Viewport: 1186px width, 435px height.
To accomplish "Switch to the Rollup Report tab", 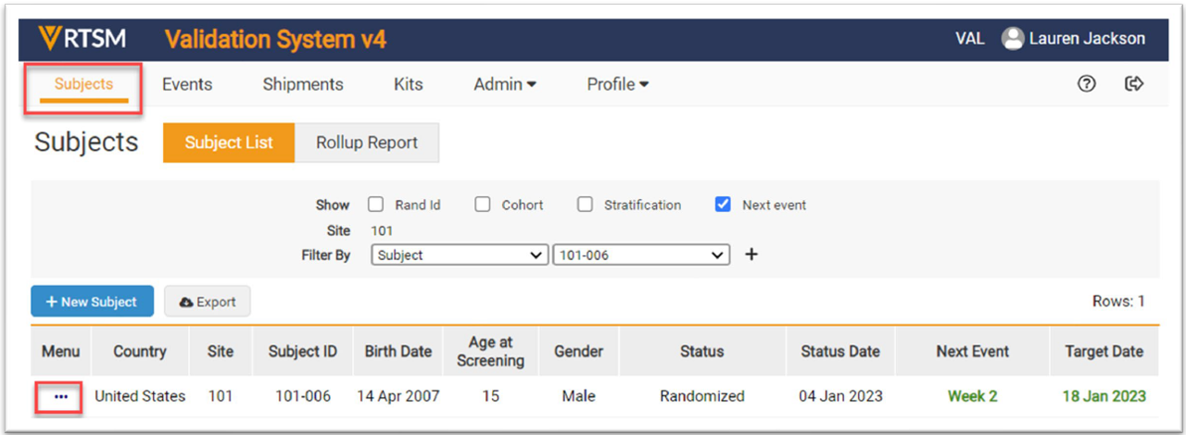I will click(x=367, y=143).
